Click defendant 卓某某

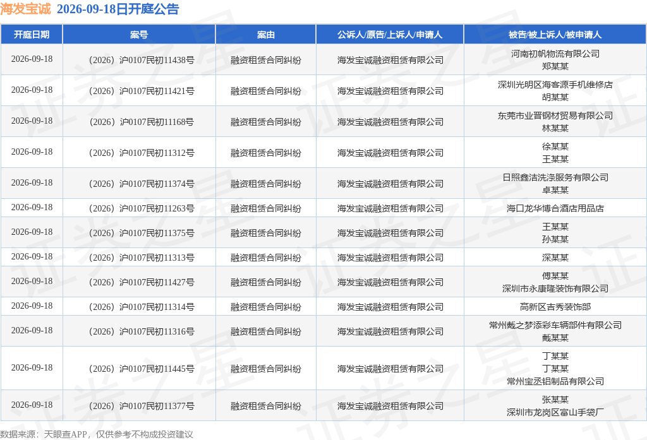click(x=555, y=189)
